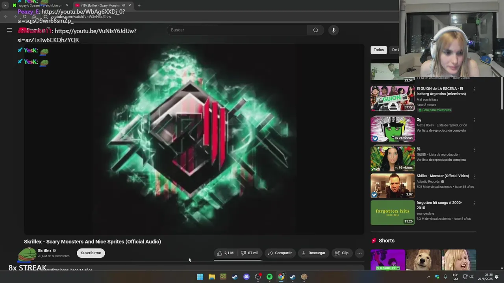Open the OLD SKRILLEX short thumbnail

point(387,260)
